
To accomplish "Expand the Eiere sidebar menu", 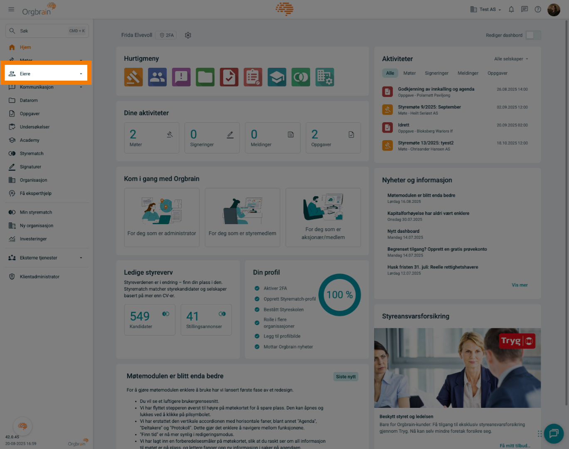I will [x=46, y=74].
